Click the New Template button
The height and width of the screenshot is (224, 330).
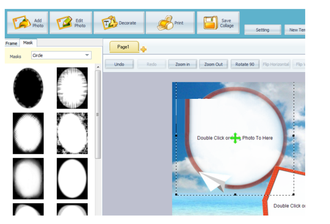(x=295, y=30)
